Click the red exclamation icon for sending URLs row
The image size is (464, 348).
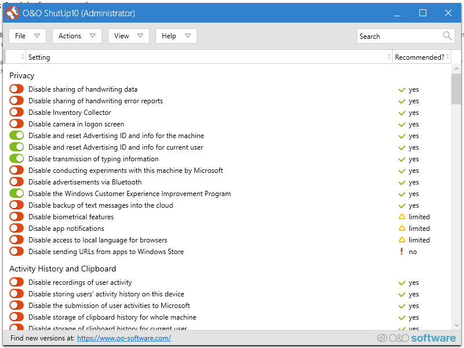(401, 251)
